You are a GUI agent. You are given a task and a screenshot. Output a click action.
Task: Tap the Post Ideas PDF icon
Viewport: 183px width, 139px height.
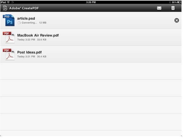[9, 54]
